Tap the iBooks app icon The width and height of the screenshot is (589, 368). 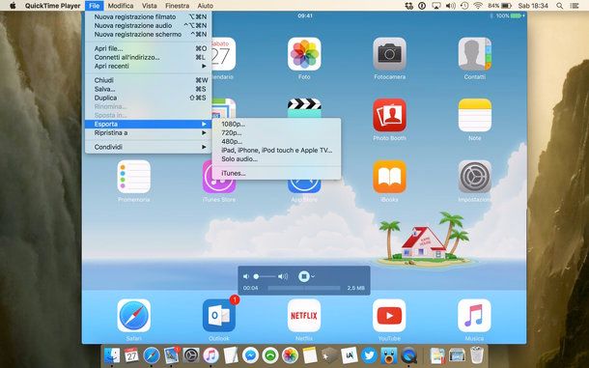click(389, 177)
